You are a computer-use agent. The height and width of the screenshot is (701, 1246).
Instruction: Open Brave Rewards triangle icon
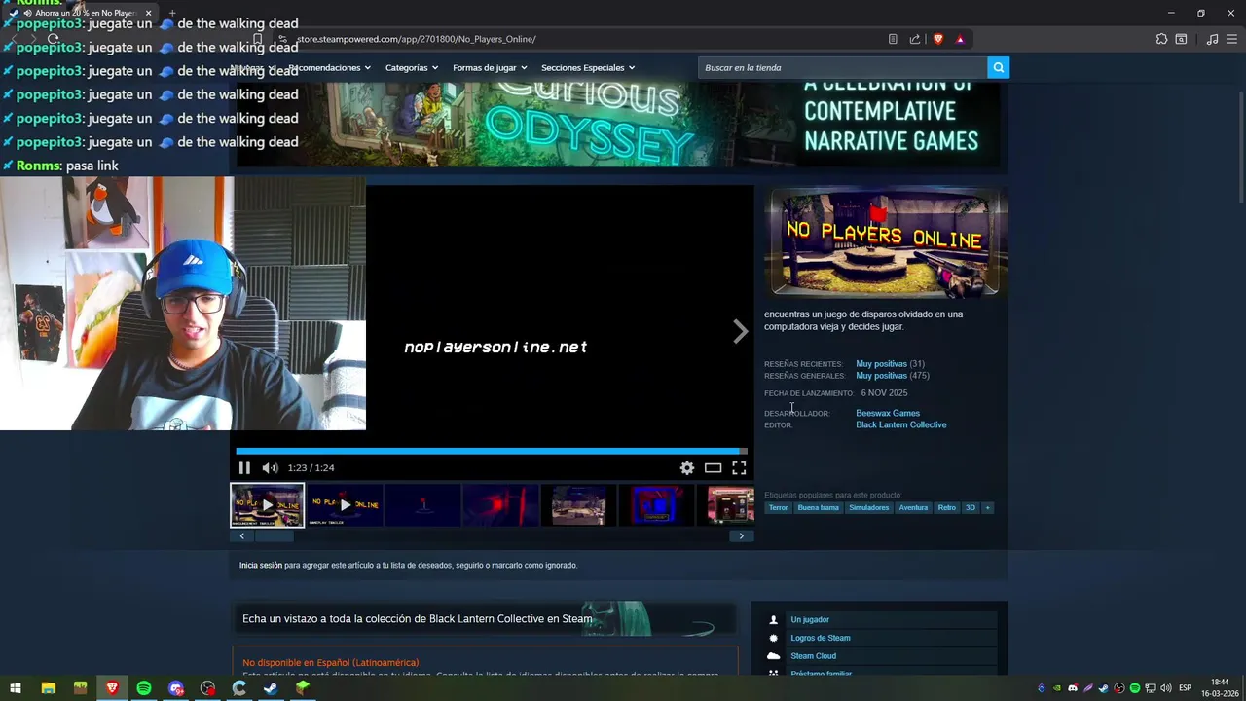960,39
